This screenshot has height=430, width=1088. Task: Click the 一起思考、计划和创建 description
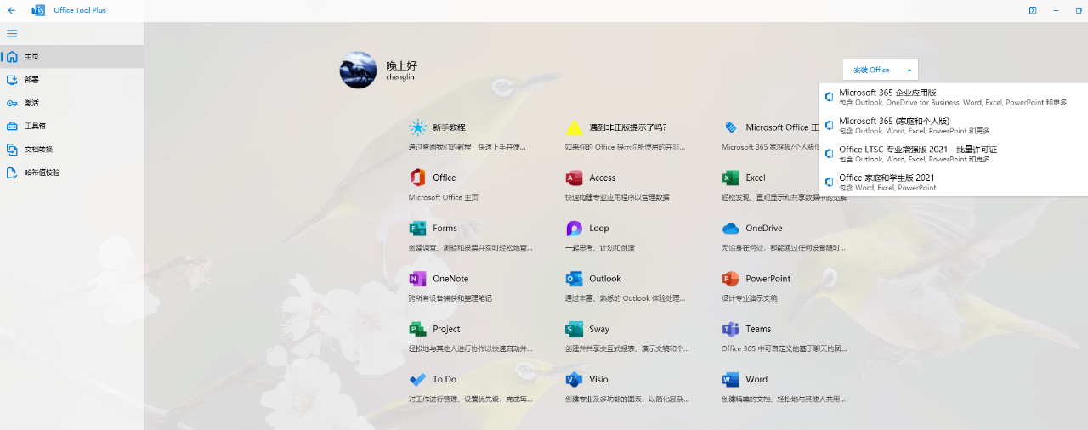click(x=599, y=247)
